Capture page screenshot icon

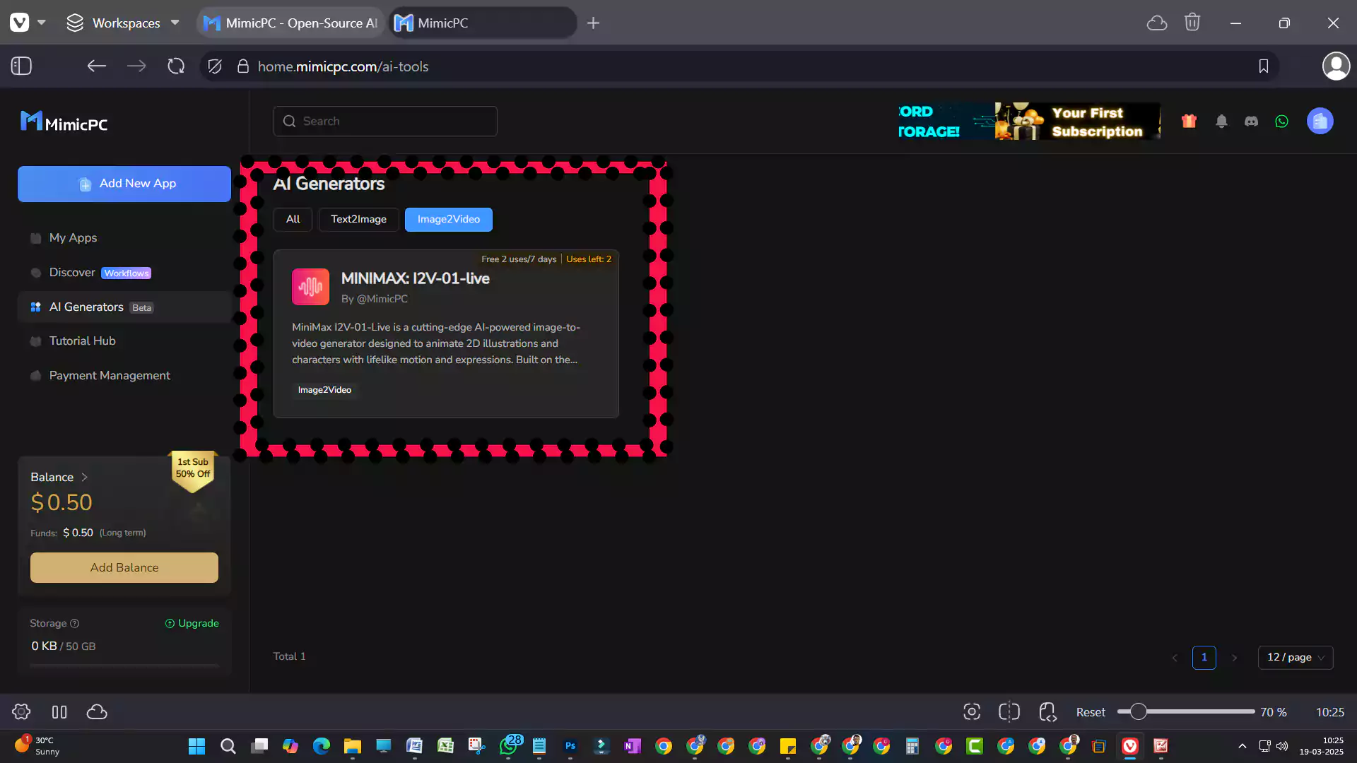972,712
